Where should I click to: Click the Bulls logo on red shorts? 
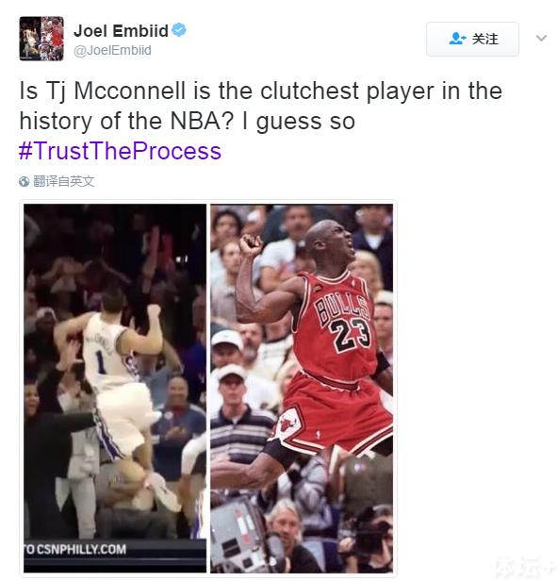point(287,423)
